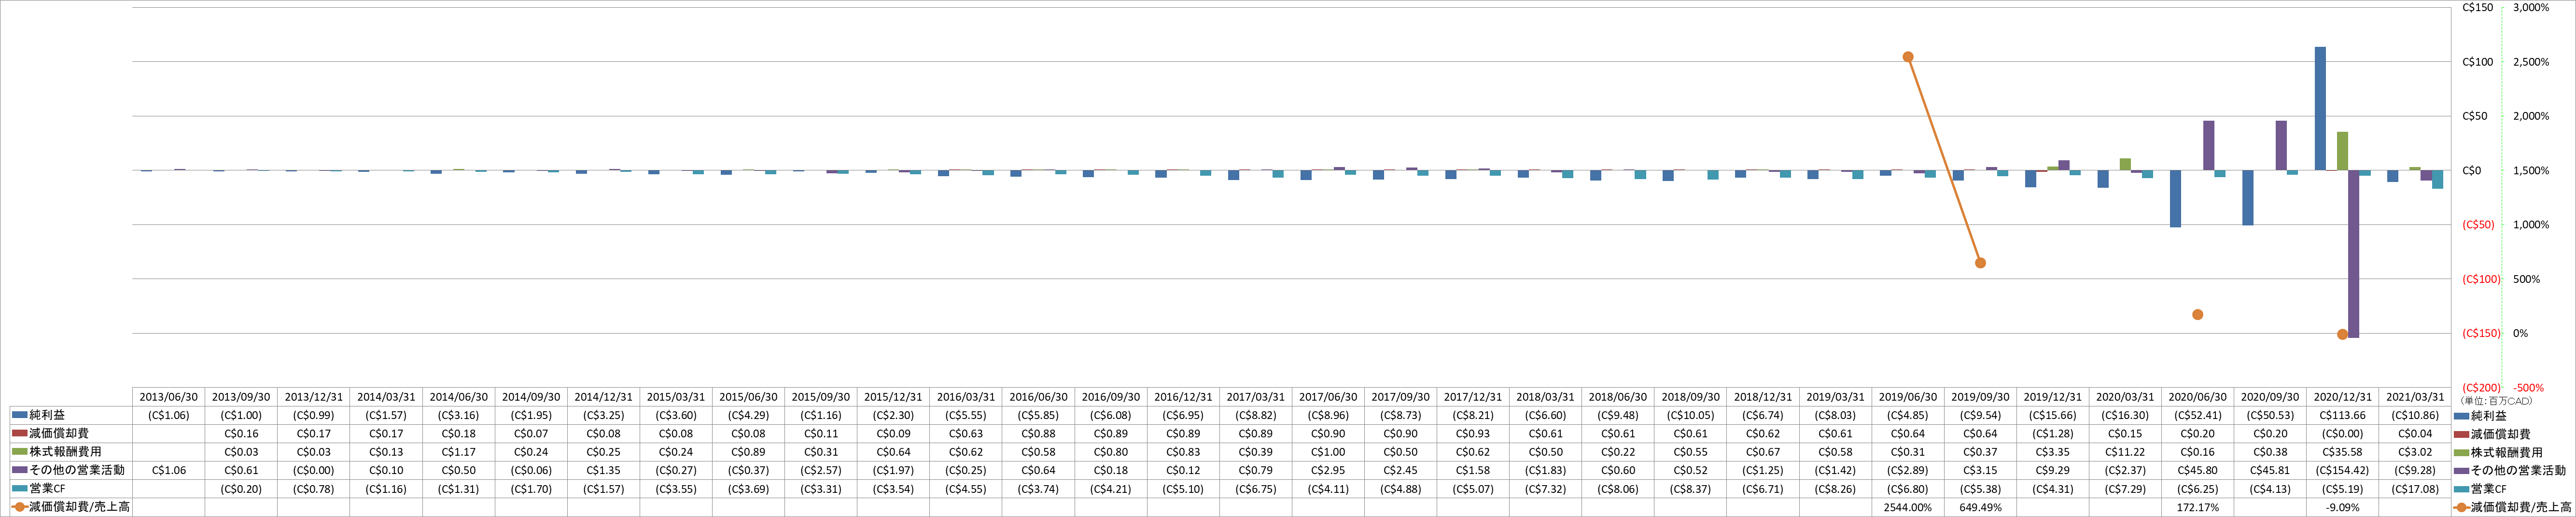Click the 2018/06/30 column header
The image size is (2576, 517).
pyautogui.click(x=1618, y=397)
